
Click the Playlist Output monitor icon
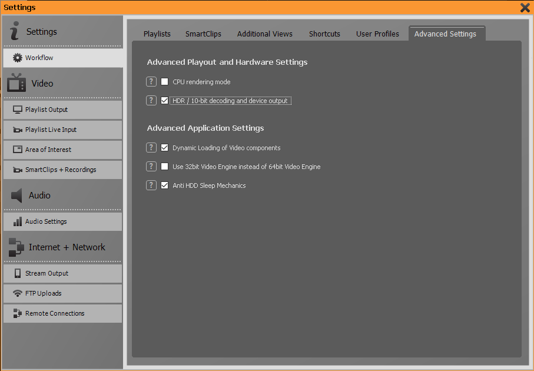(x=18, y=110)
